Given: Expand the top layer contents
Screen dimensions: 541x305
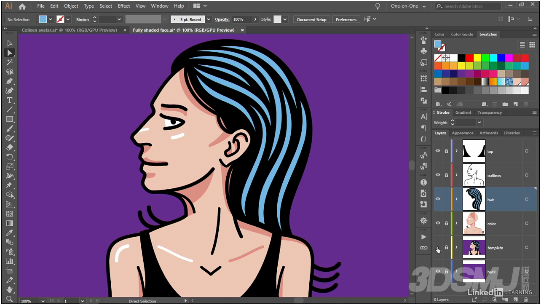Looking at the screenshot, I should [456, 151].
